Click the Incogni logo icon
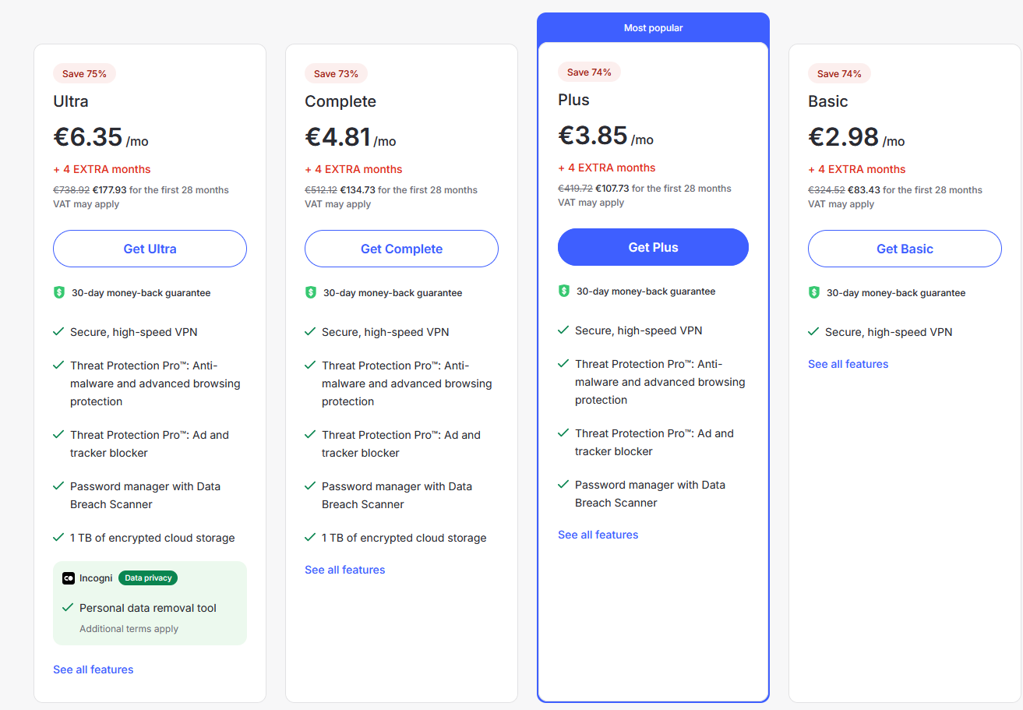Image resolution: width=1023 pixels, height=710 pixels. pos(69,578)
